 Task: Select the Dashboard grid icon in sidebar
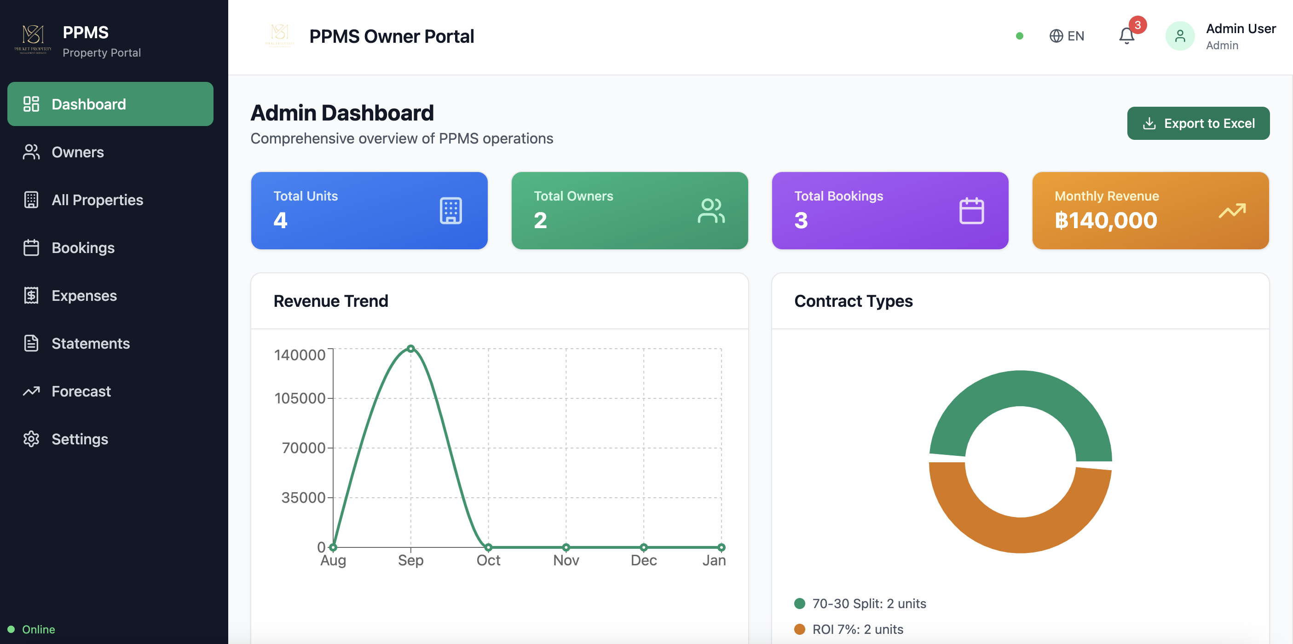(x=31, y=104)
